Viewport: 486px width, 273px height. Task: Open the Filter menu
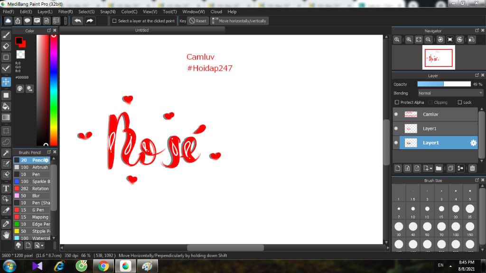[x=65, y=11]
